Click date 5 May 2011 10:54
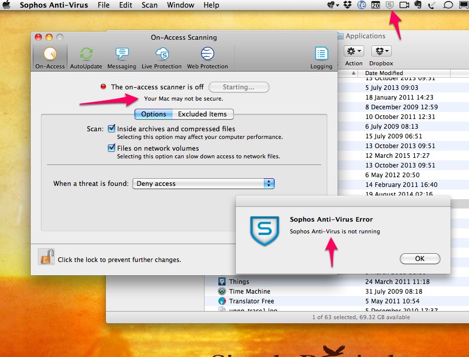This screenshot has width=469, height=357. [x=392, y=301]
